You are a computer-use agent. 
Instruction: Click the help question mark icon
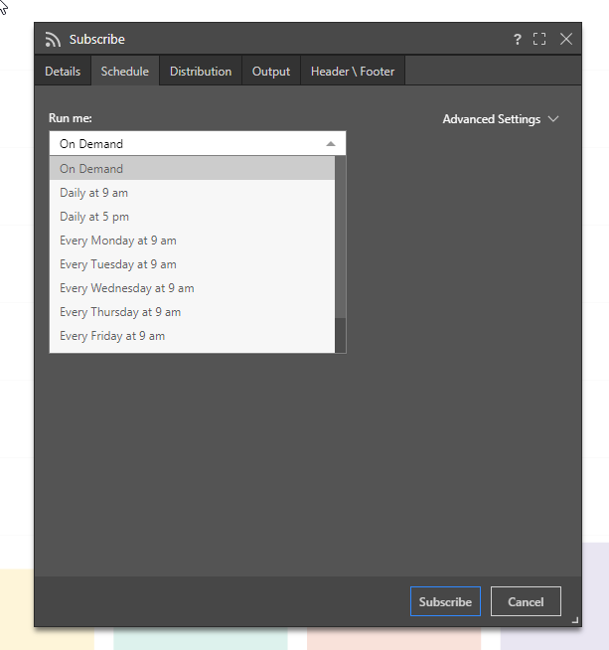[x=517, y=40]
